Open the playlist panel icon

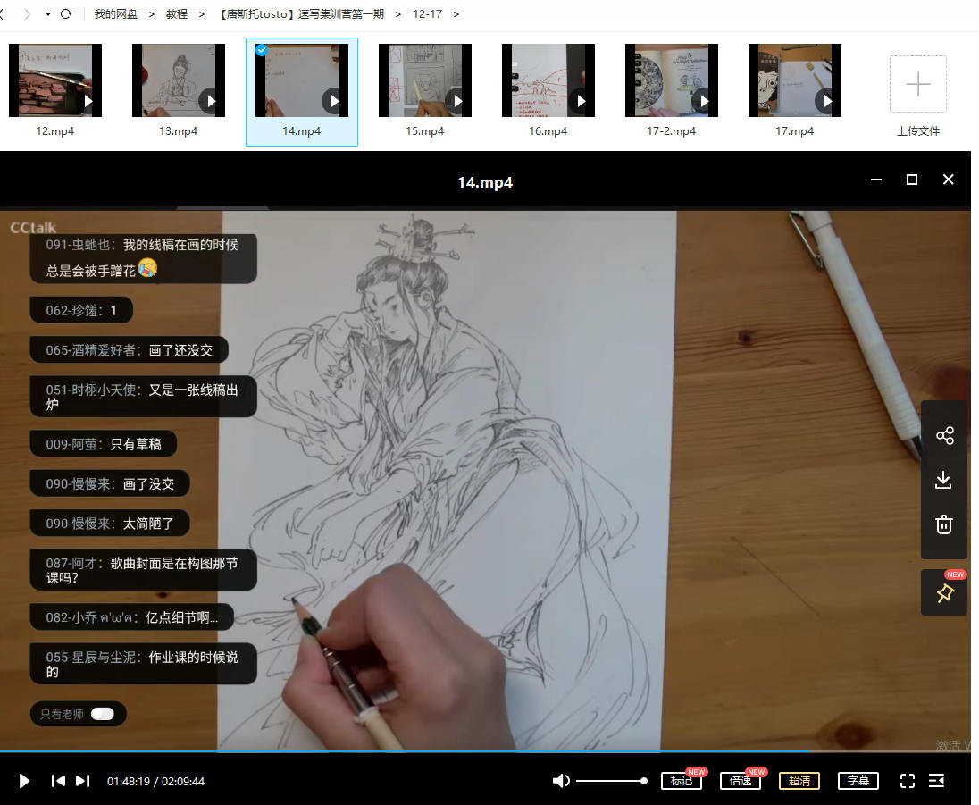pos(936,781)
